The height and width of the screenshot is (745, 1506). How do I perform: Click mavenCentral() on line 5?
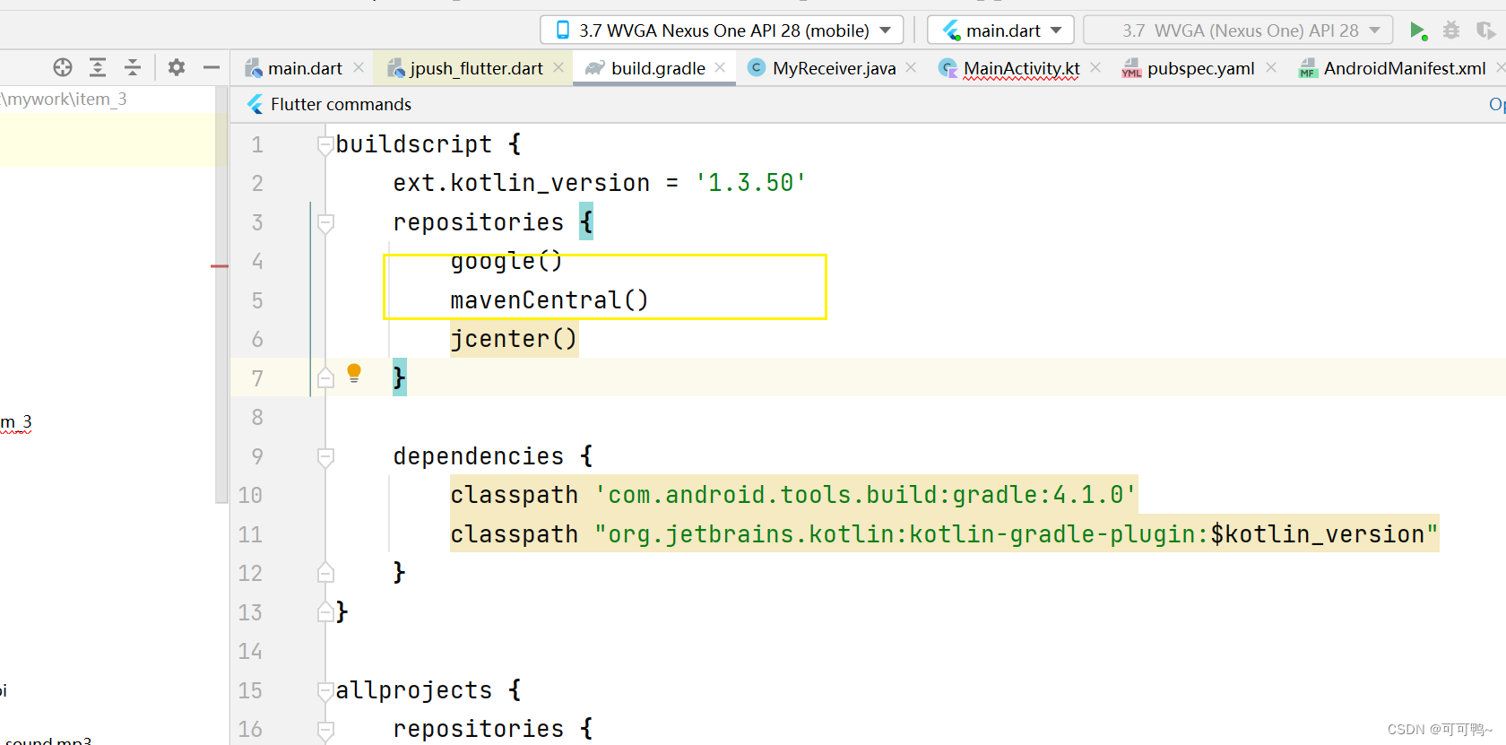pos(549,300)
